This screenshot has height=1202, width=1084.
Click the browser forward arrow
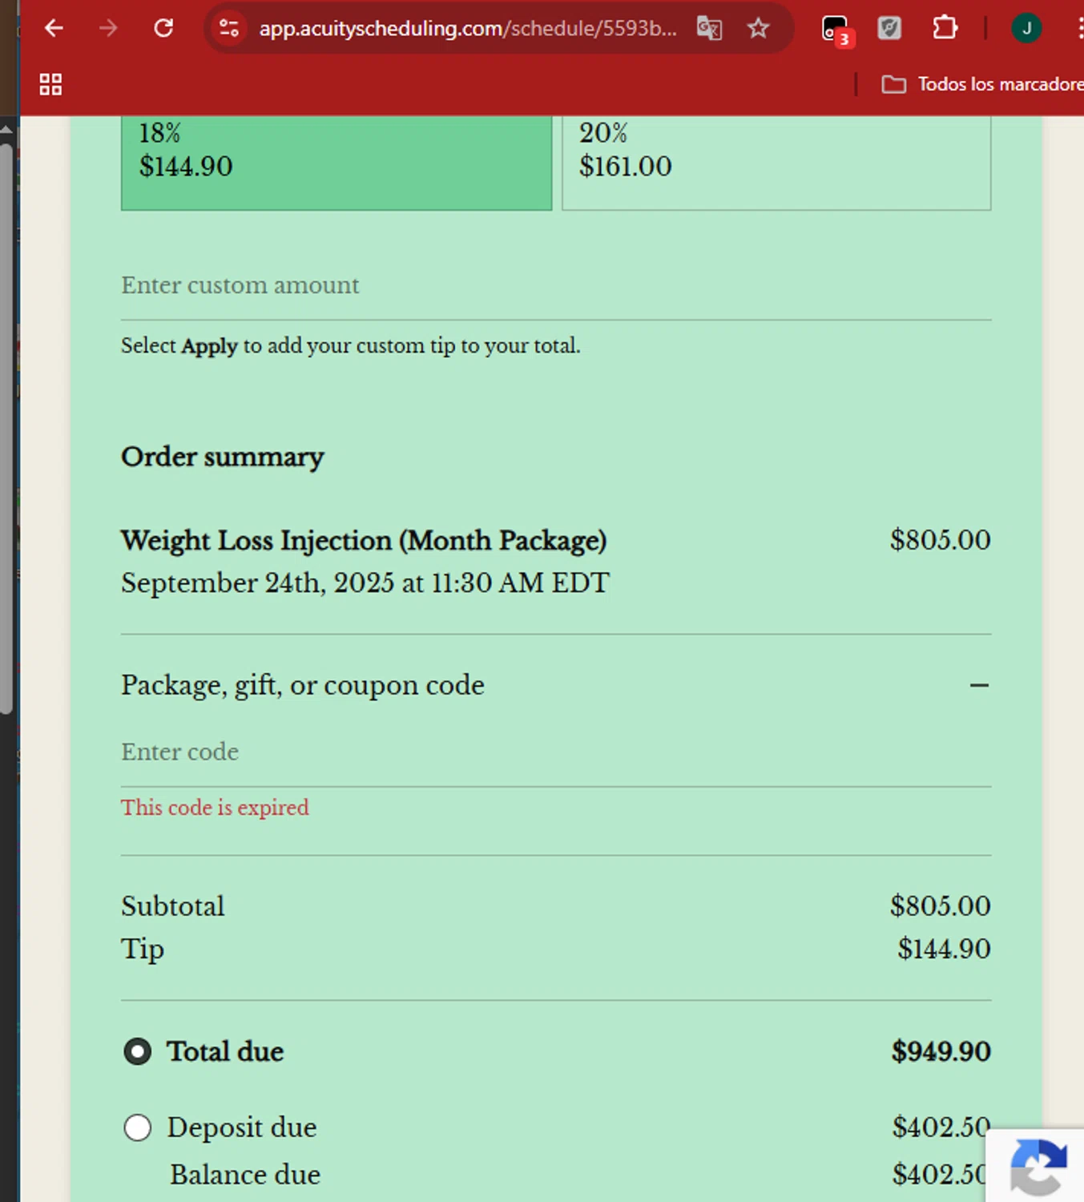point(108,29)
